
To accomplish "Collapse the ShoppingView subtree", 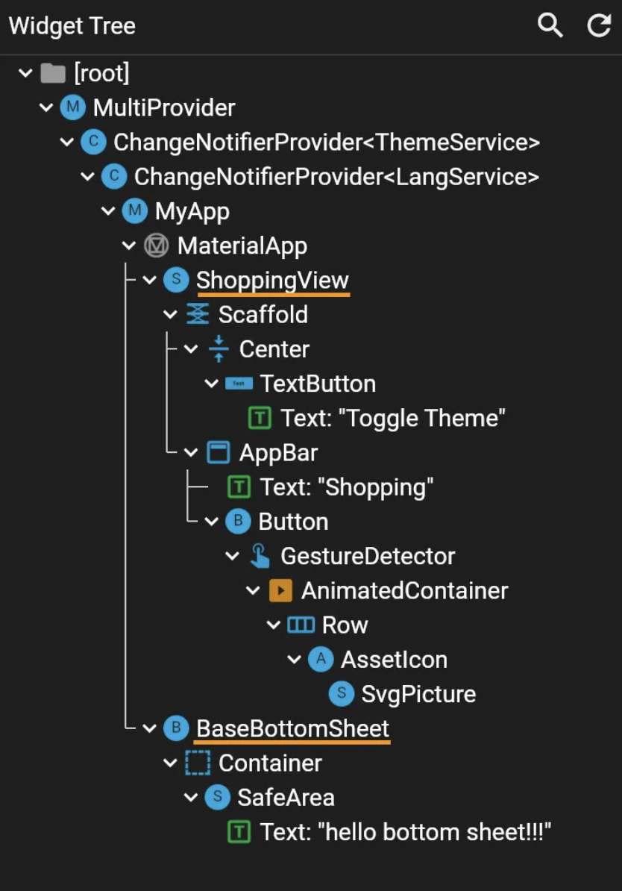I will point(150,281).
